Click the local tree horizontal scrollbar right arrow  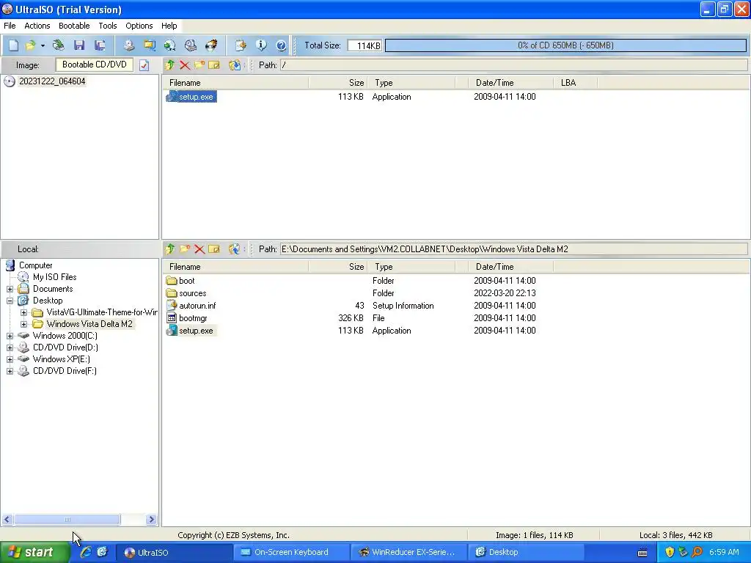click(151, 520)
